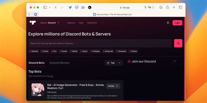
Task: Click 'Top voted bots on Top.gg' text
Action: [41, 76]
